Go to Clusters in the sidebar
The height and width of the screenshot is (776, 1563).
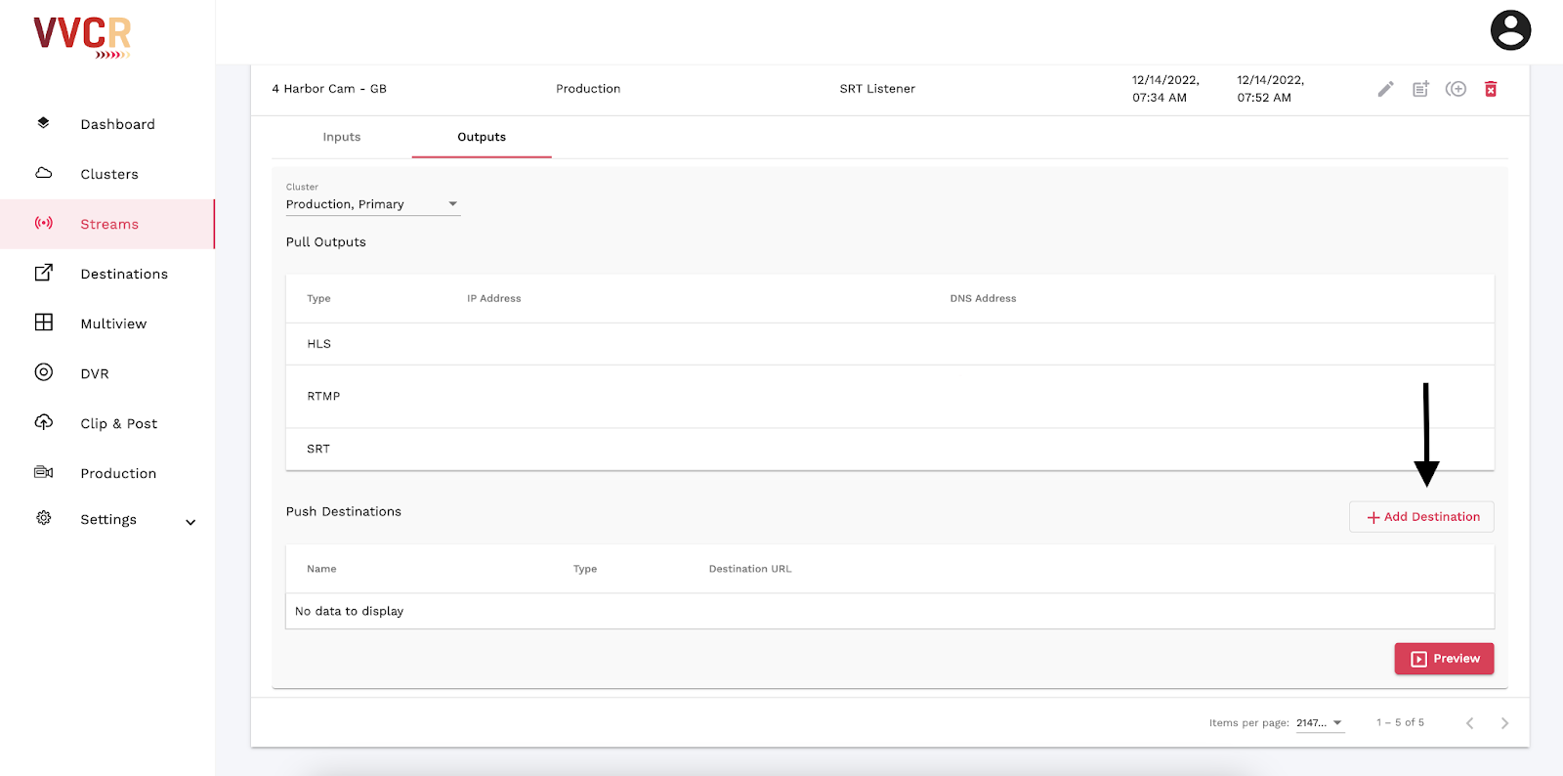coord(109,174)
